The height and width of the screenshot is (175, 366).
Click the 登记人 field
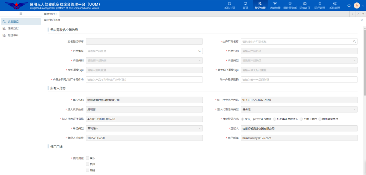tap(299, 128)
